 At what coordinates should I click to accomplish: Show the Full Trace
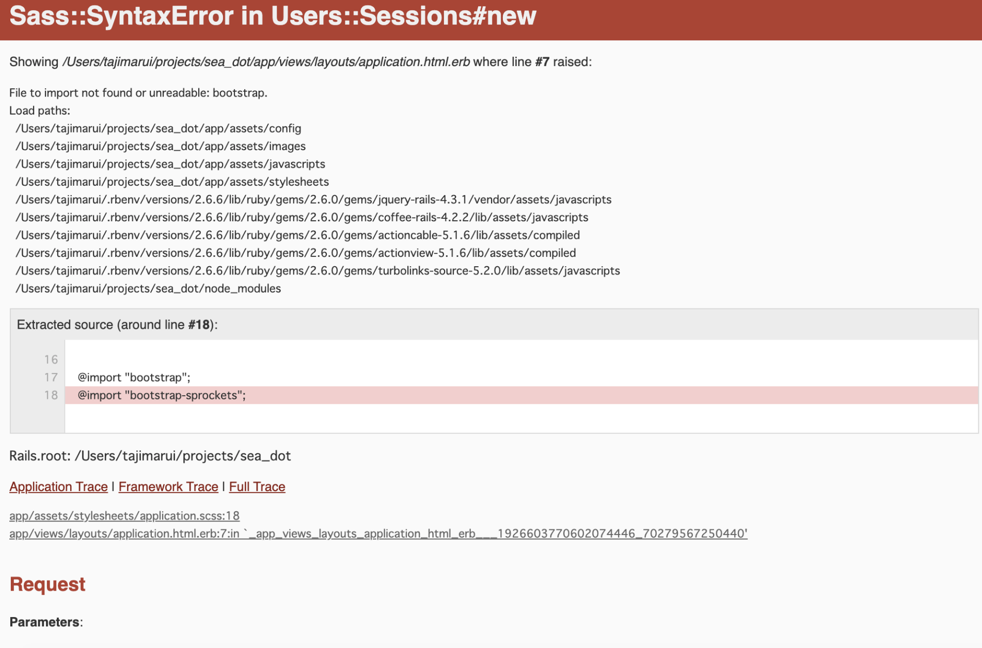(x=257, y=487)
